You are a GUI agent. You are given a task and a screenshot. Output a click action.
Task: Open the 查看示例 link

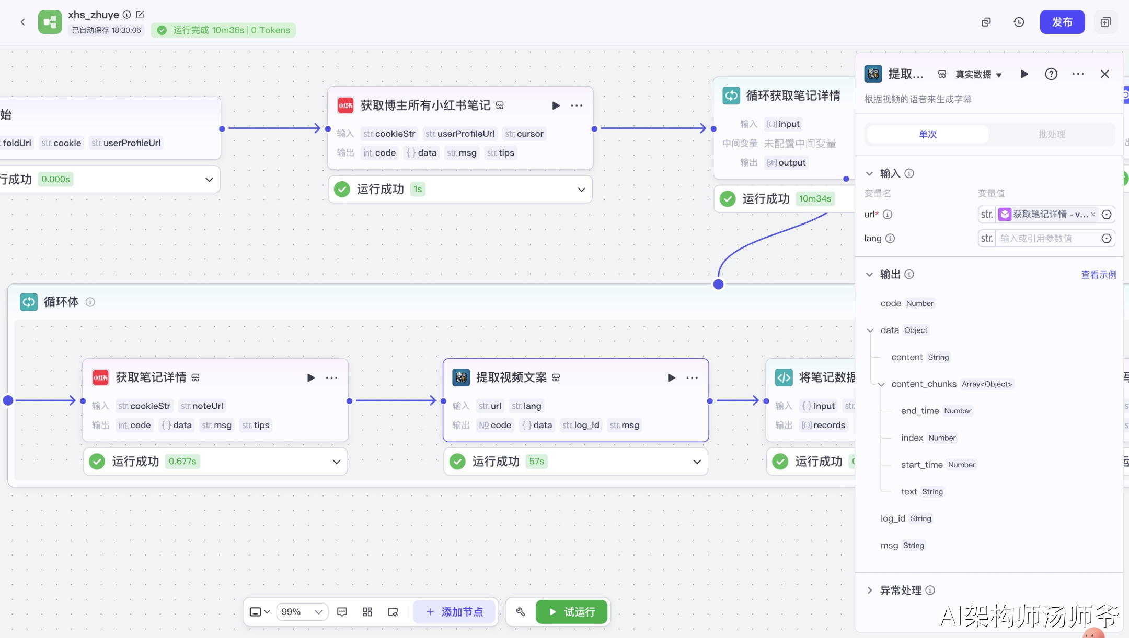point(1098,275)
